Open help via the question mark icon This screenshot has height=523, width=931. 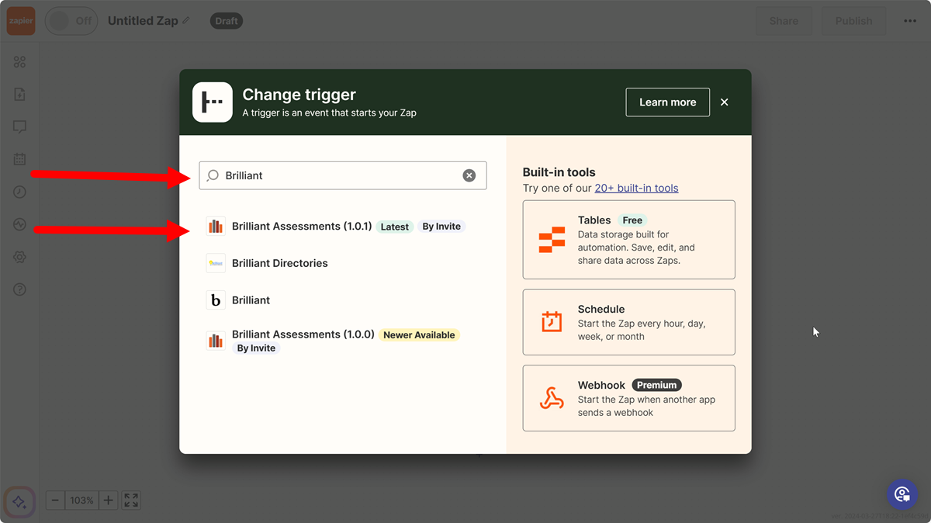coord(20,289)
